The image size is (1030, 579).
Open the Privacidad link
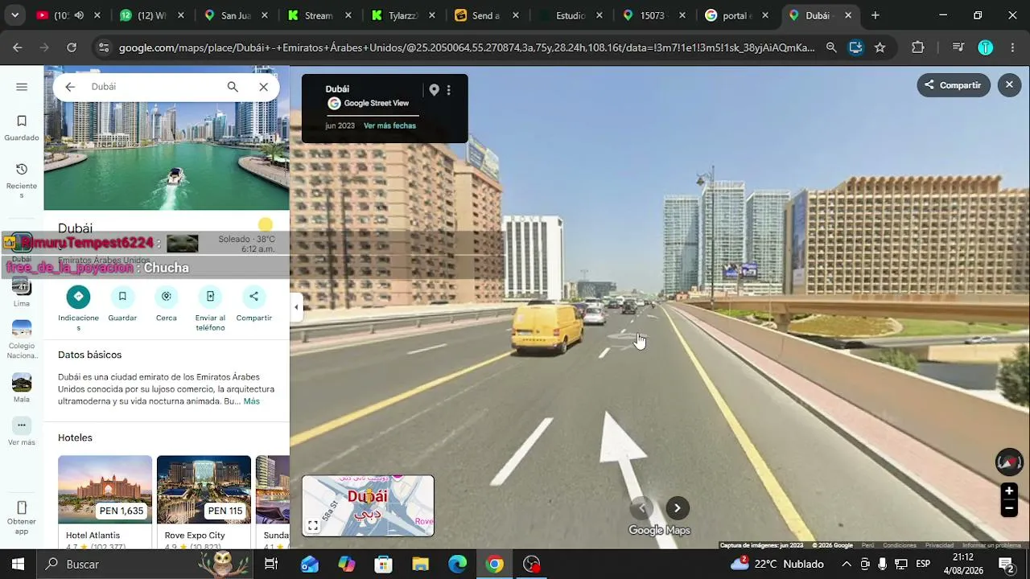pos(939,545)
